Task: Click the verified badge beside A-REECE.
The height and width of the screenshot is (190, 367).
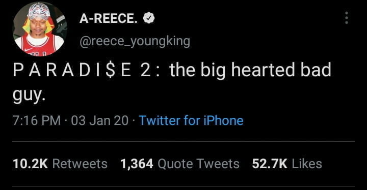Action: (x=149, y=18)
